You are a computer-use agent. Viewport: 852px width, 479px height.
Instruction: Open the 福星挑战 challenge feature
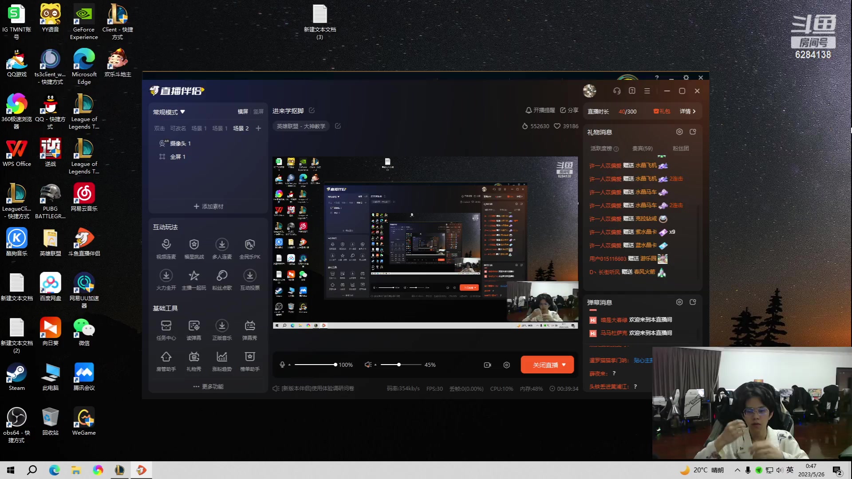pos(194,249)
